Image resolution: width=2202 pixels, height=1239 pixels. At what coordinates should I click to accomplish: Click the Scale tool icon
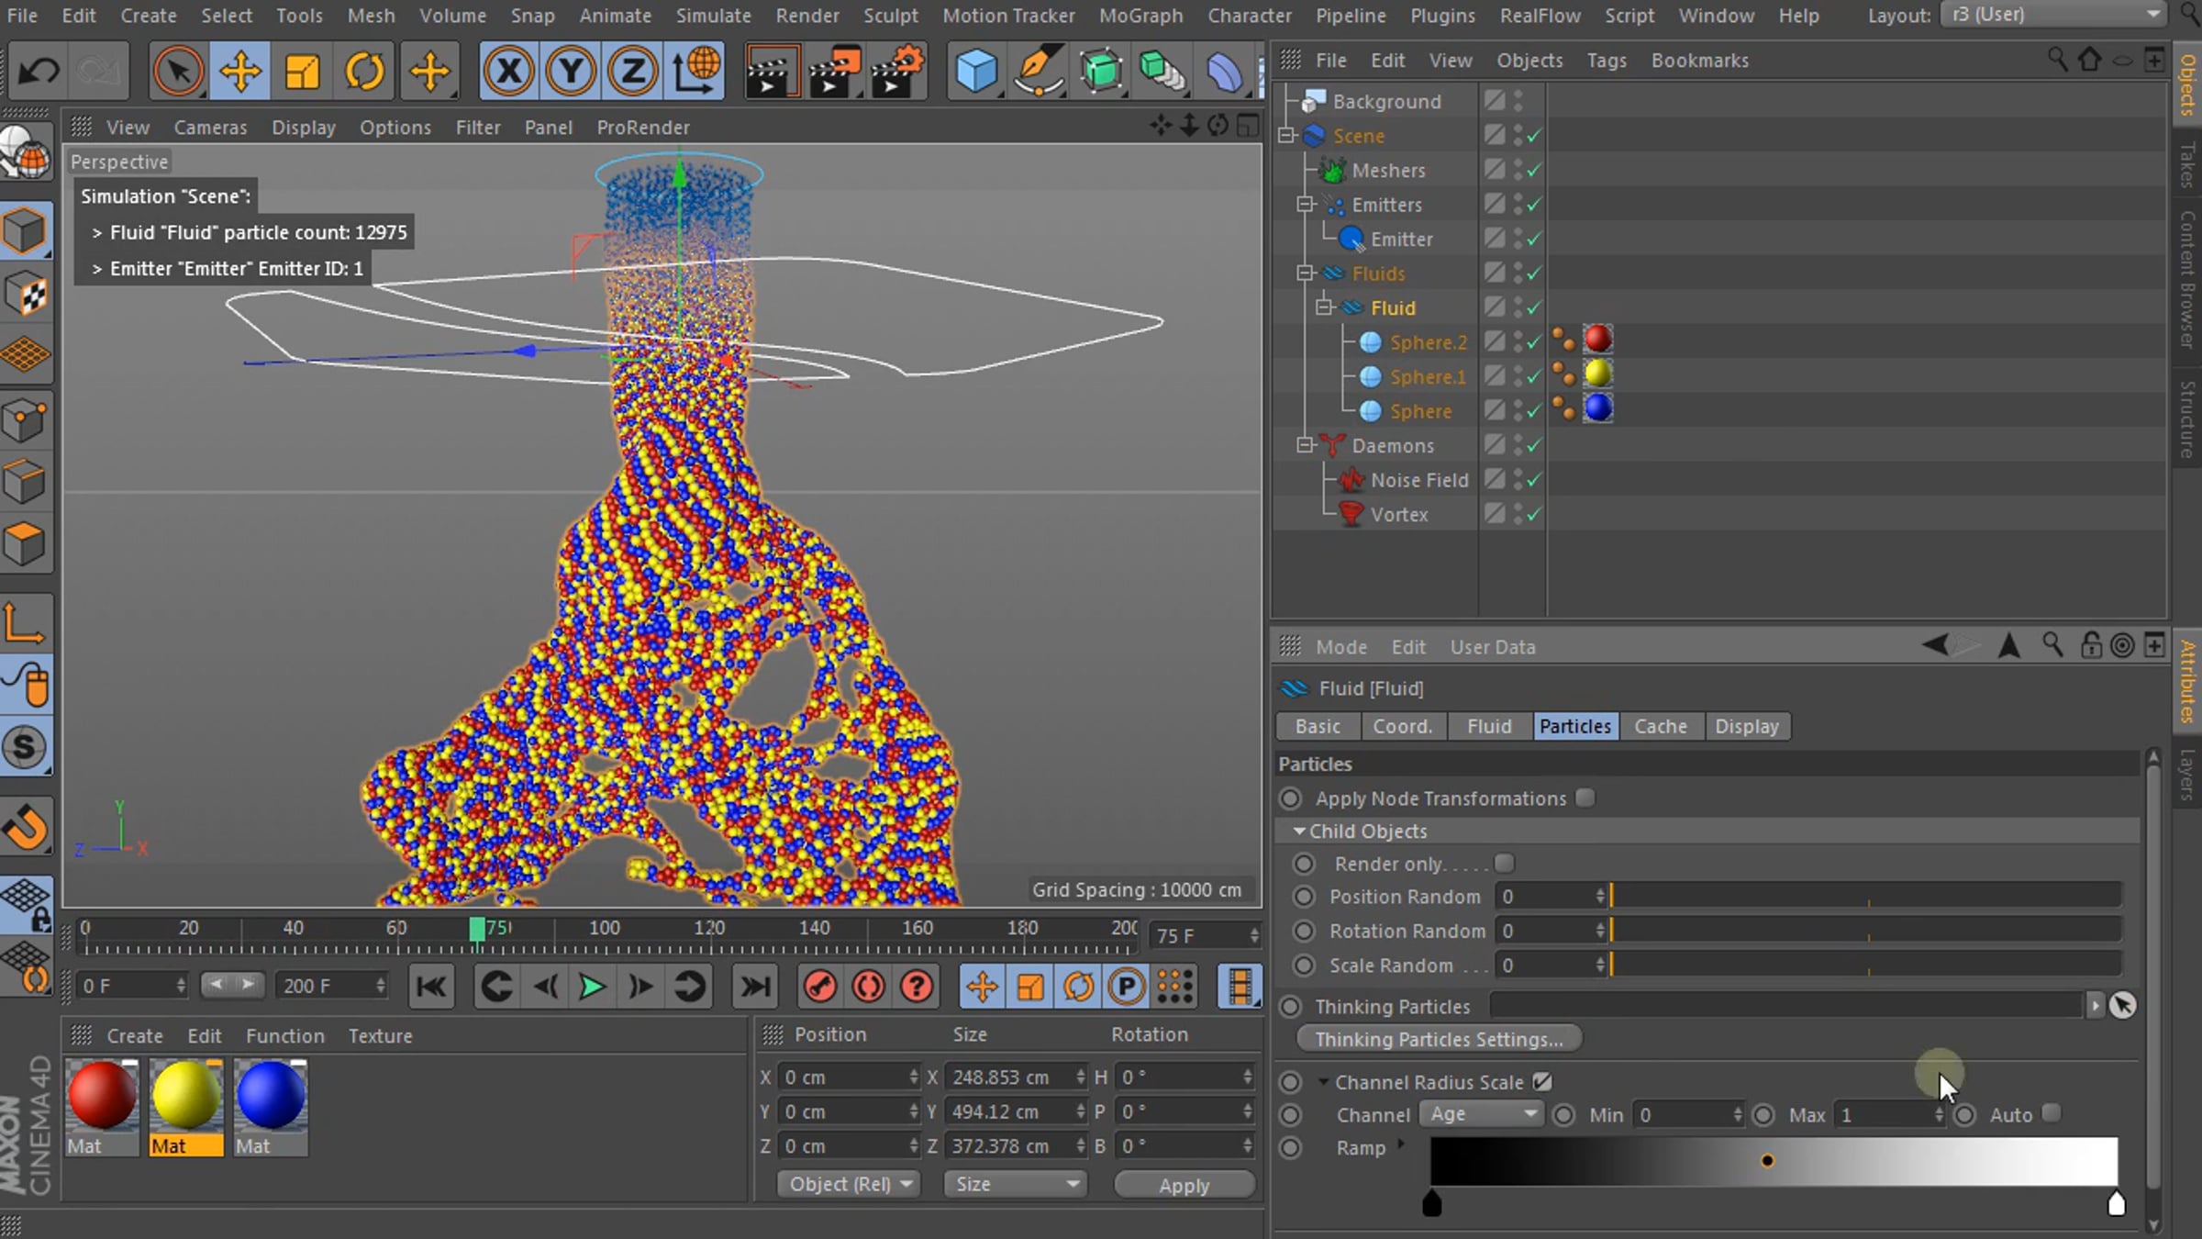coord(302,72)
